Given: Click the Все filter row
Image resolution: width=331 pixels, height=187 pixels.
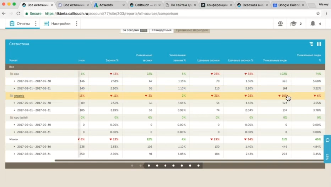Looking at the screenshot, I should 165,67.
